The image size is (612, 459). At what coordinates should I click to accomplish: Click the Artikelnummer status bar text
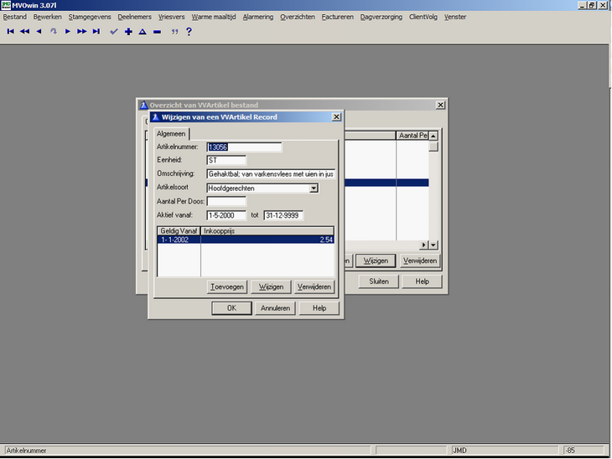pyautogui.click(x=26, y=451)
